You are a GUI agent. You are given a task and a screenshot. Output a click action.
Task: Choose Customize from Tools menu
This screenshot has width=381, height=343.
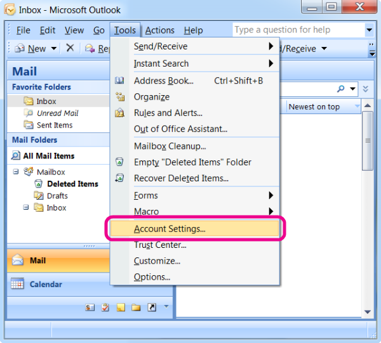tap(195, 261)
